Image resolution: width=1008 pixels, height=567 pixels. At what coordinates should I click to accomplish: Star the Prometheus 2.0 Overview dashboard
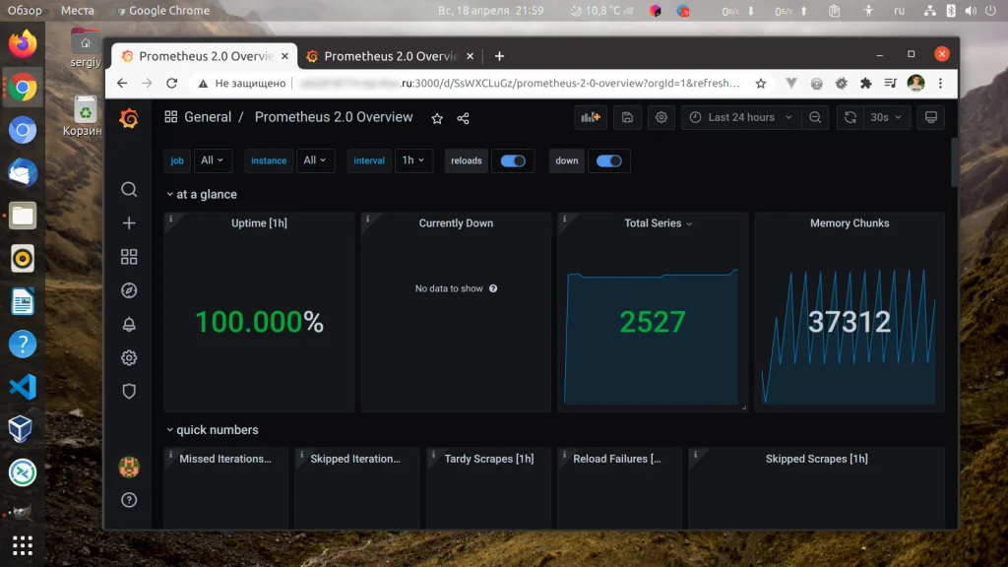[436, 117]
